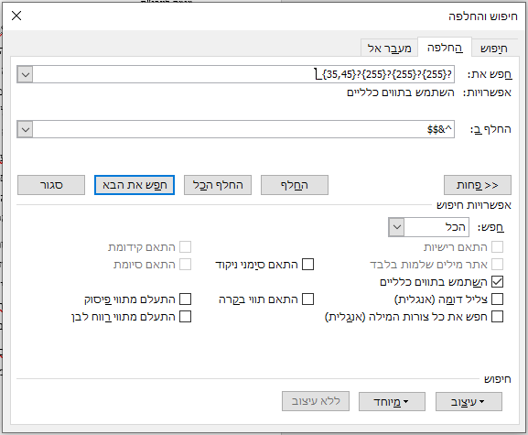Enable חפש את כל צורות המילה checkbox
Viewport: 528px width, 435px height.
coord(498,316)
